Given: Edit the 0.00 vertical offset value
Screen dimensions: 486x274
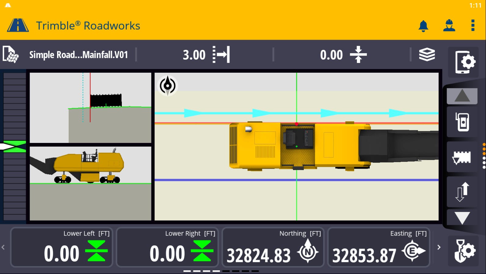Looking at the screenshot, I should click(331, 55).
